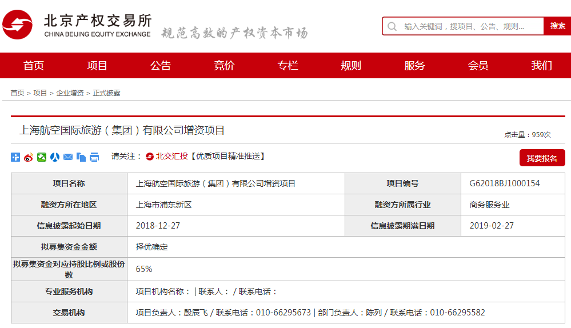571x328 pixels.
Task: Share to Renren icon
Action: coord(55,157)
